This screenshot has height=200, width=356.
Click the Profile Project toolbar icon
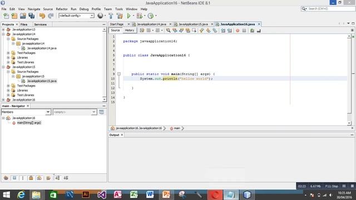coord(151,16)
